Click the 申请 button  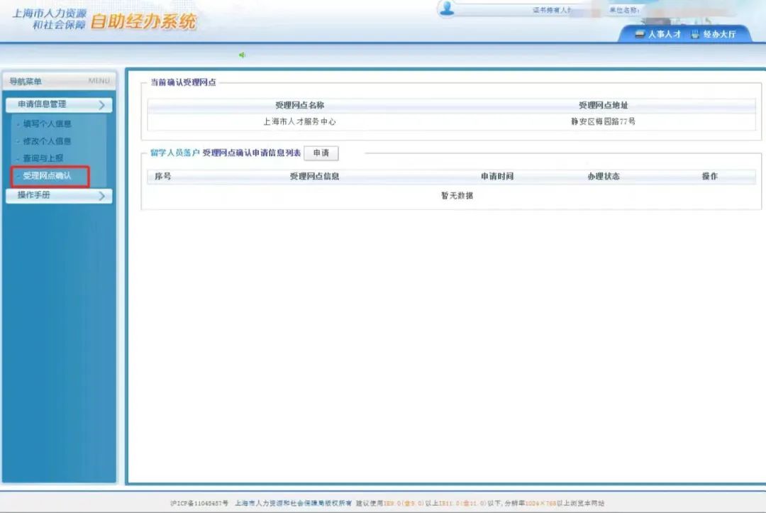pyautogui.click(x=321, y=153)
